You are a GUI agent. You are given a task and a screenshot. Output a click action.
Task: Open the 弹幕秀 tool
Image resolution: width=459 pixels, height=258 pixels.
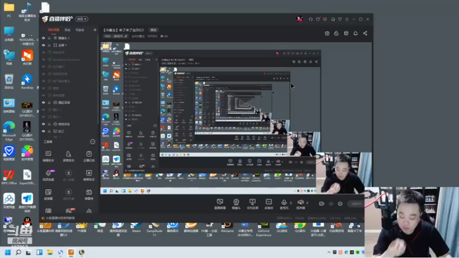[89, 194]
